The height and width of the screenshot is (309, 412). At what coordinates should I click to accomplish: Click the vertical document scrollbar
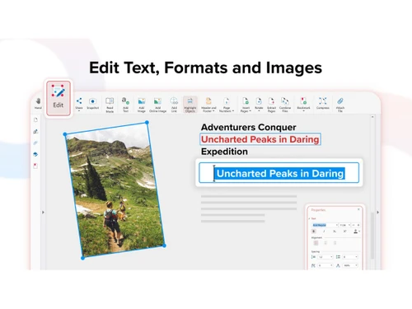coord(372,235)
